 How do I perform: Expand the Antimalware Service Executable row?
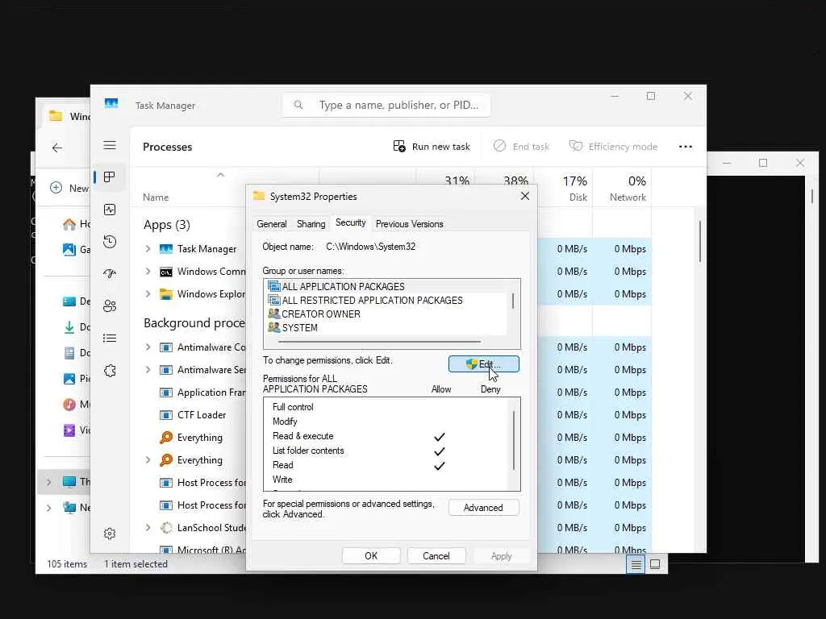[x=148, y=369]
